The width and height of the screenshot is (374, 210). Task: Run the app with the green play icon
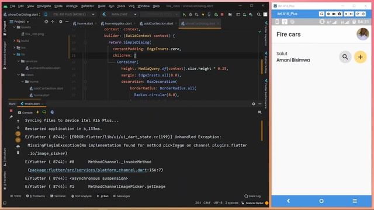click(x=184, y=15)
